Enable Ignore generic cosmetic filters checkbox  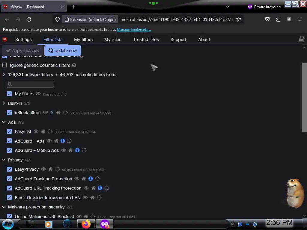click(x=4, y=65)
